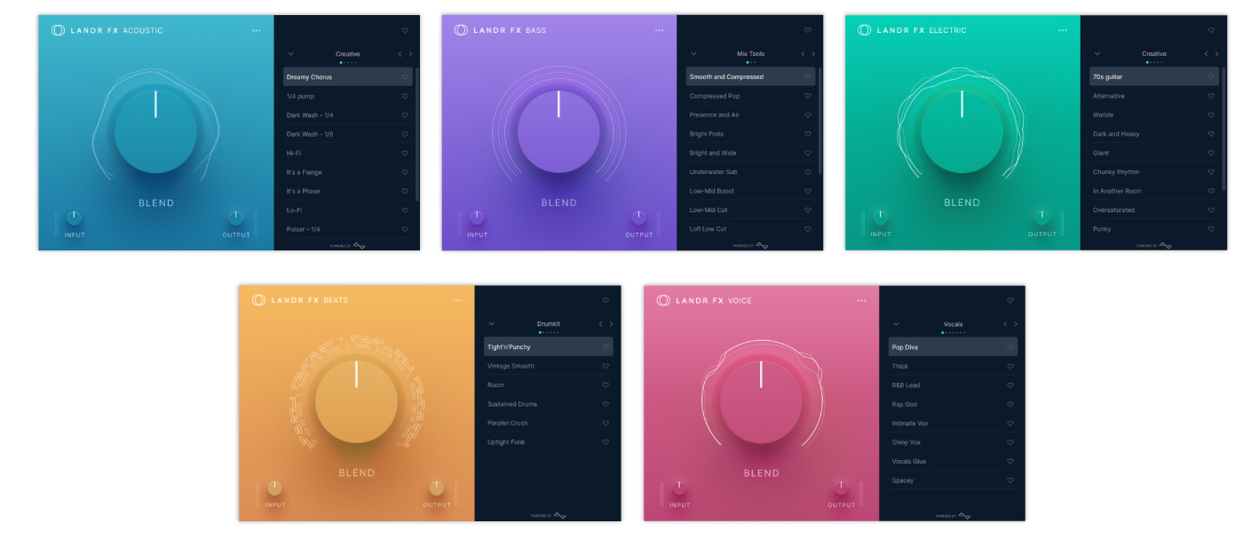Select the "Dark and Heavy" preset
Viewport: 1243px width, 555px height.
(1154, 134)
